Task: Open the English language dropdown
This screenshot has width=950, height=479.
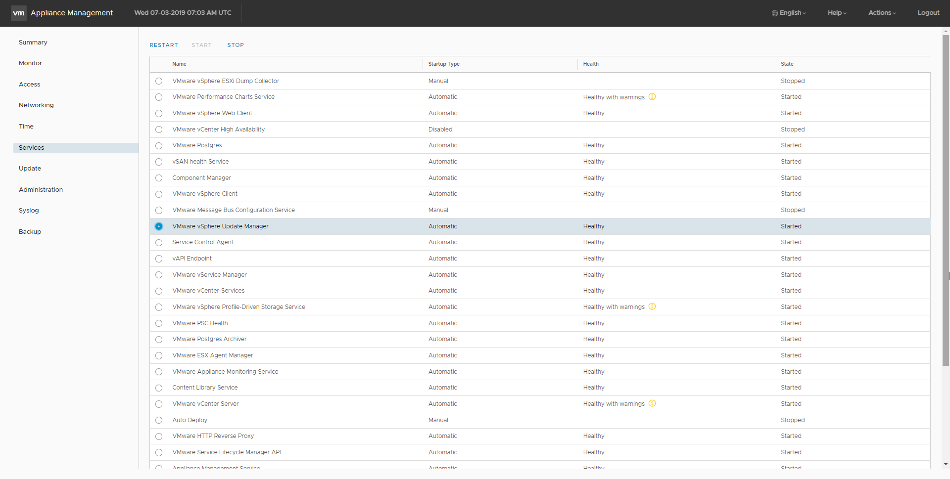Action: 789,13
